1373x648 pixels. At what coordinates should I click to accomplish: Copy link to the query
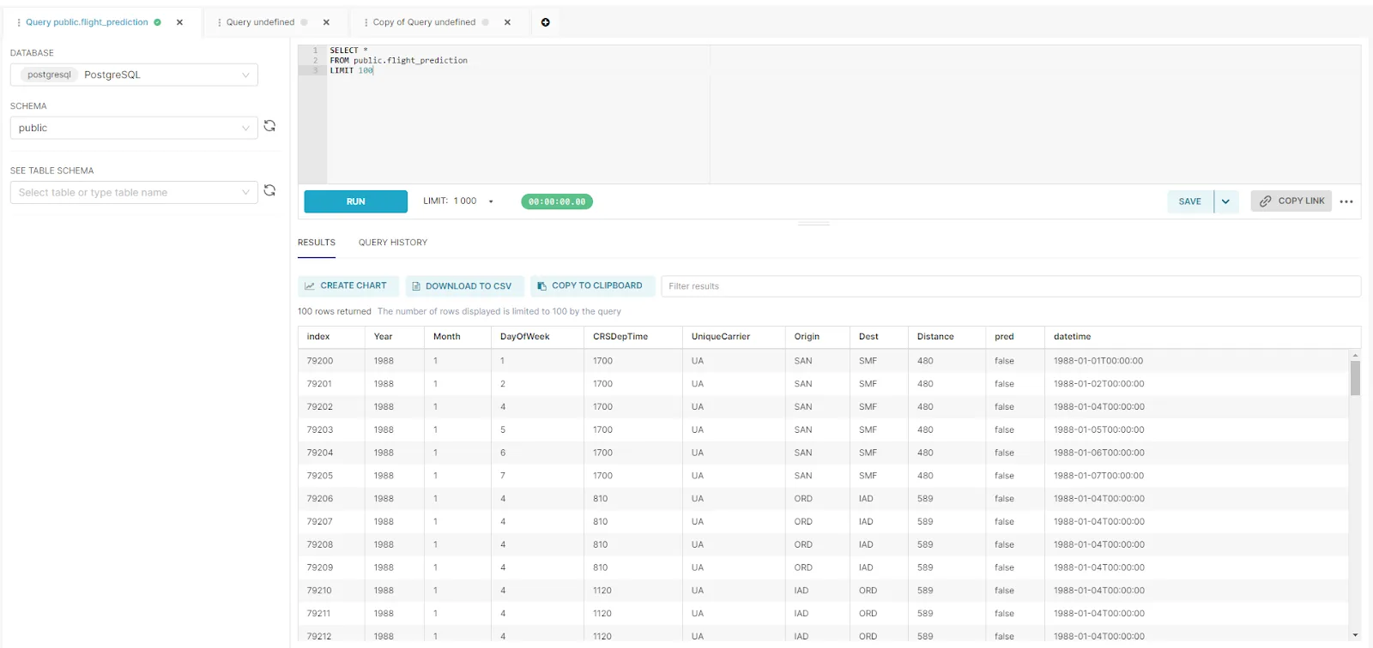pos(1291,201)
